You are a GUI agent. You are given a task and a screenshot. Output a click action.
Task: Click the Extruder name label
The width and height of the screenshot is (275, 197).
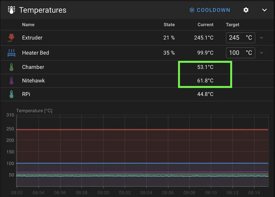pyautogui.click(x=32, y=38)
